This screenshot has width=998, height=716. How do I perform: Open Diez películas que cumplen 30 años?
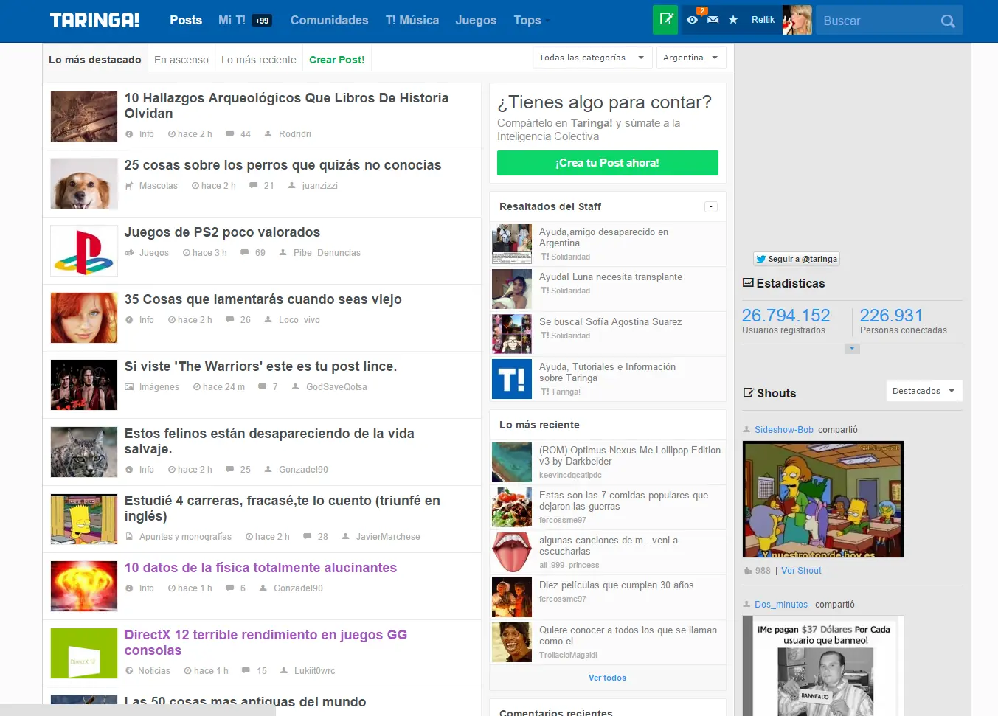pos(617,585)
